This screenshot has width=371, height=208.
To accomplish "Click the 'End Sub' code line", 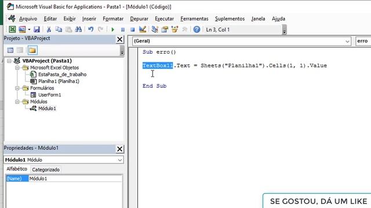I will 155,86.
